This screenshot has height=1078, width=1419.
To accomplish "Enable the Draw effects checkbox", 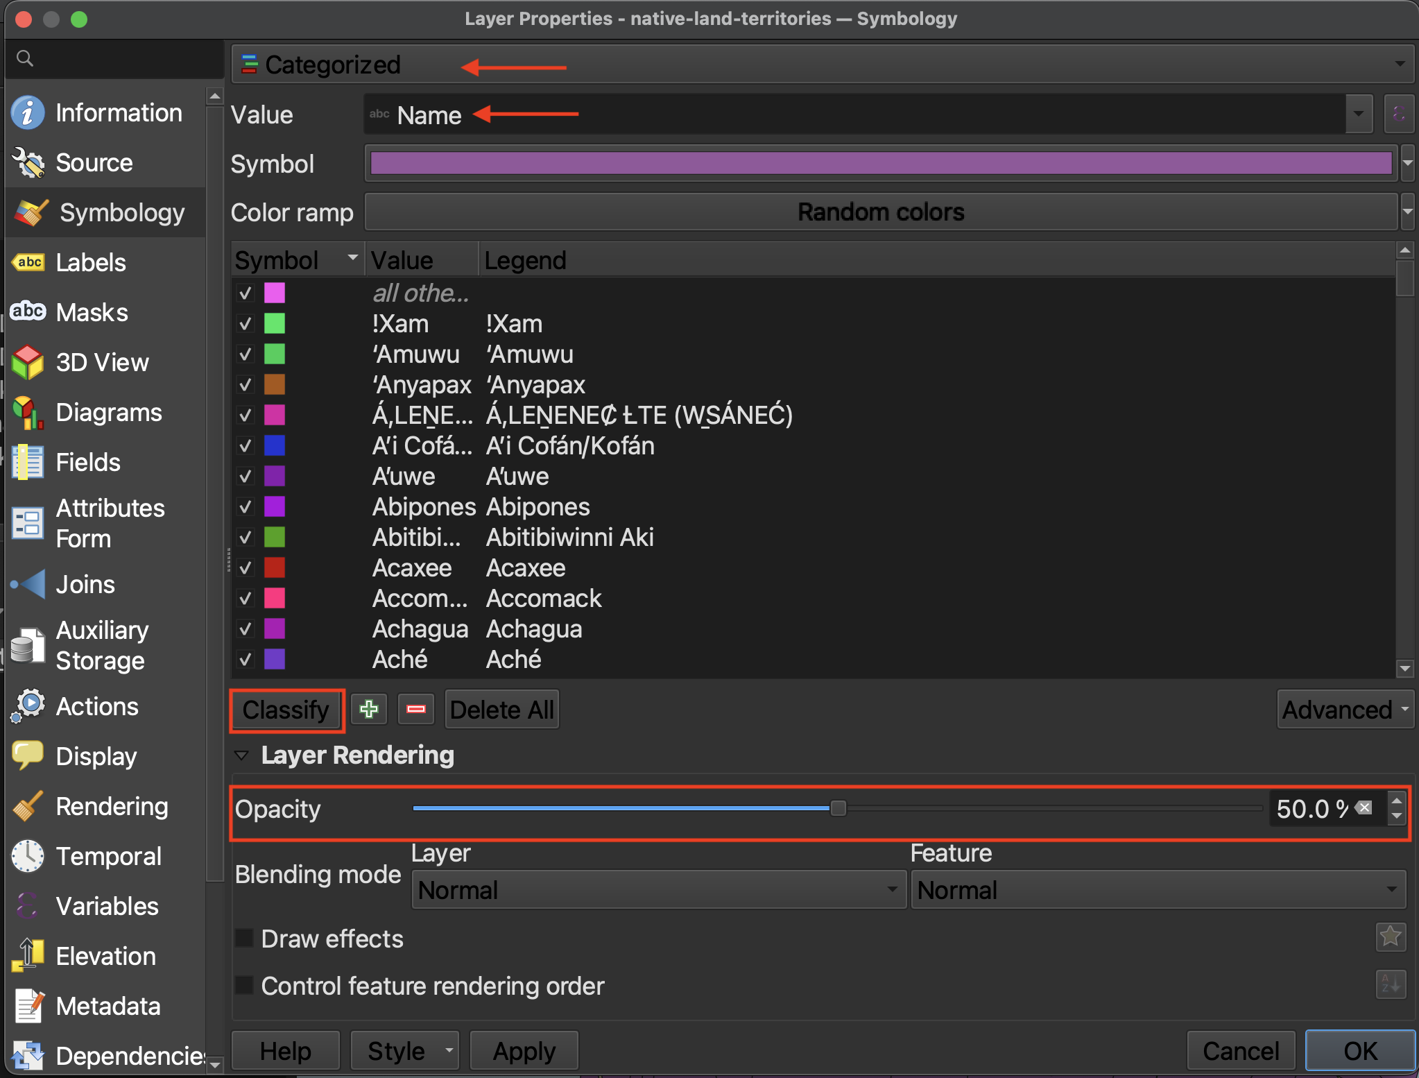I will tap(244, 939).
